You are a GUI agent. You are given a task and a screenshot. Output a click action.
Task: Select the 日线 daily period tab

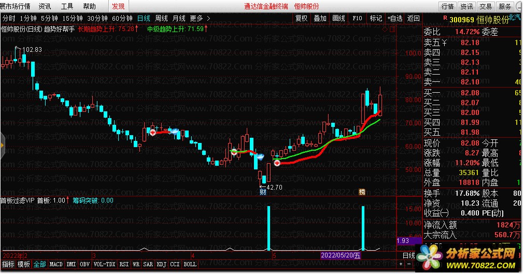pyautogui.click(x=144, y=18)
